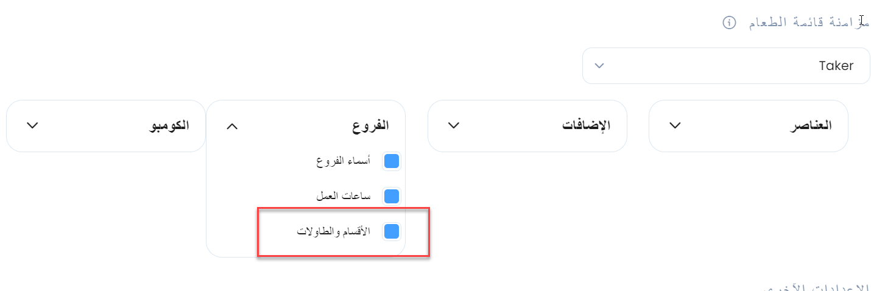The image size is (871, 291).
Task: Click the الإعدادات الأخرى heading at bottom
Action: [817, 287]
